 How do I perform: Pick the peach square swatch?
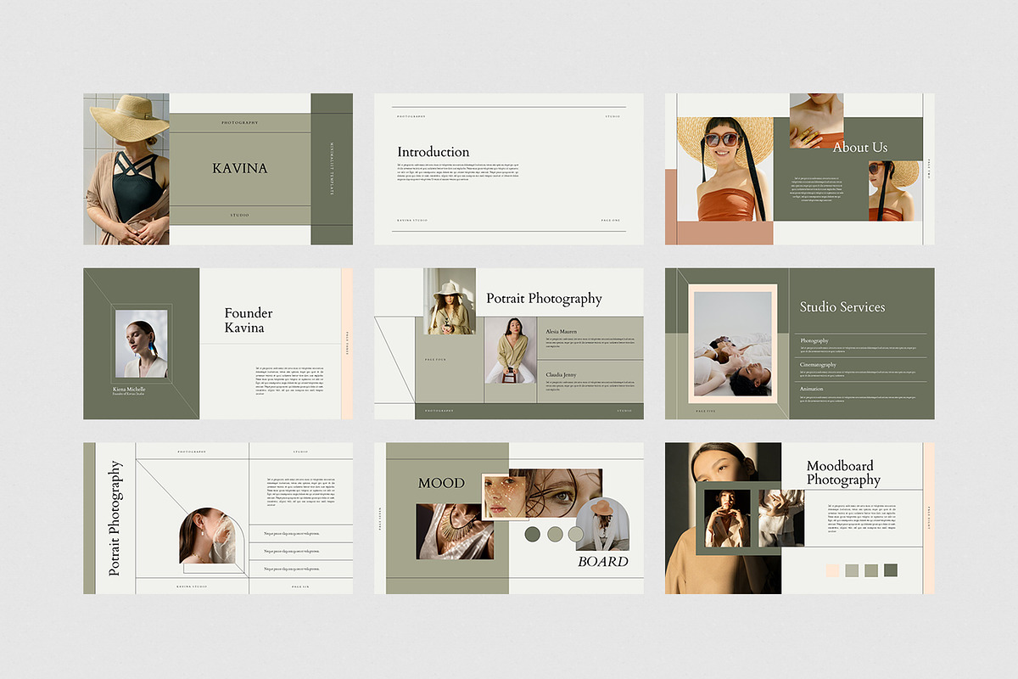pos(832,570)
